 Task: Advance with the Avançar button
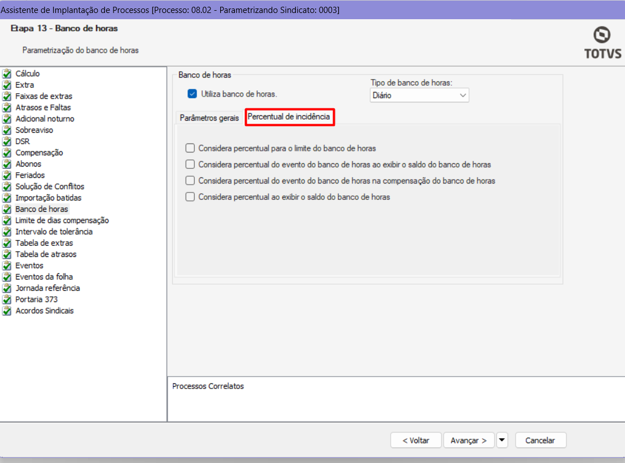pos(469,440)
